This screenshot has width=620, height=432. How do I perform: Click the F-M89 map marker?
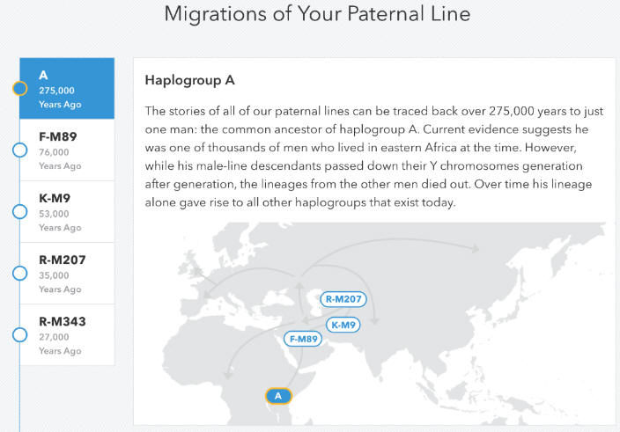303,339
